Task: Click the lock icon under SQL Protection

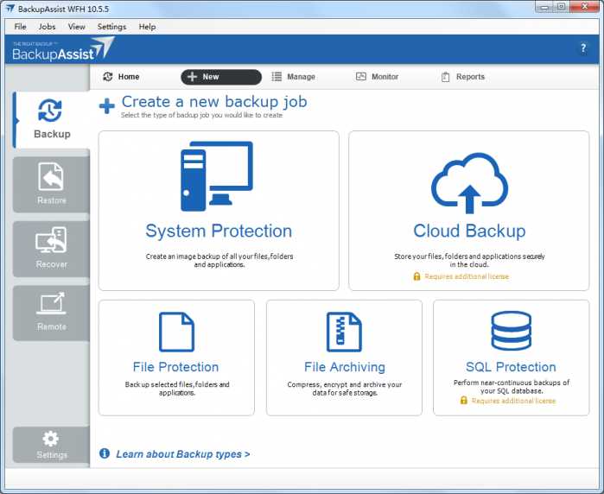Action: (464, 401)
